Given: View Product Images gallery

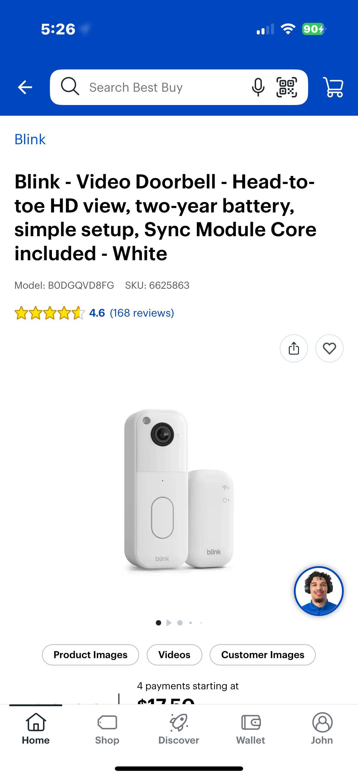Looking at the screenshot, I should click(x=90, y=655).
